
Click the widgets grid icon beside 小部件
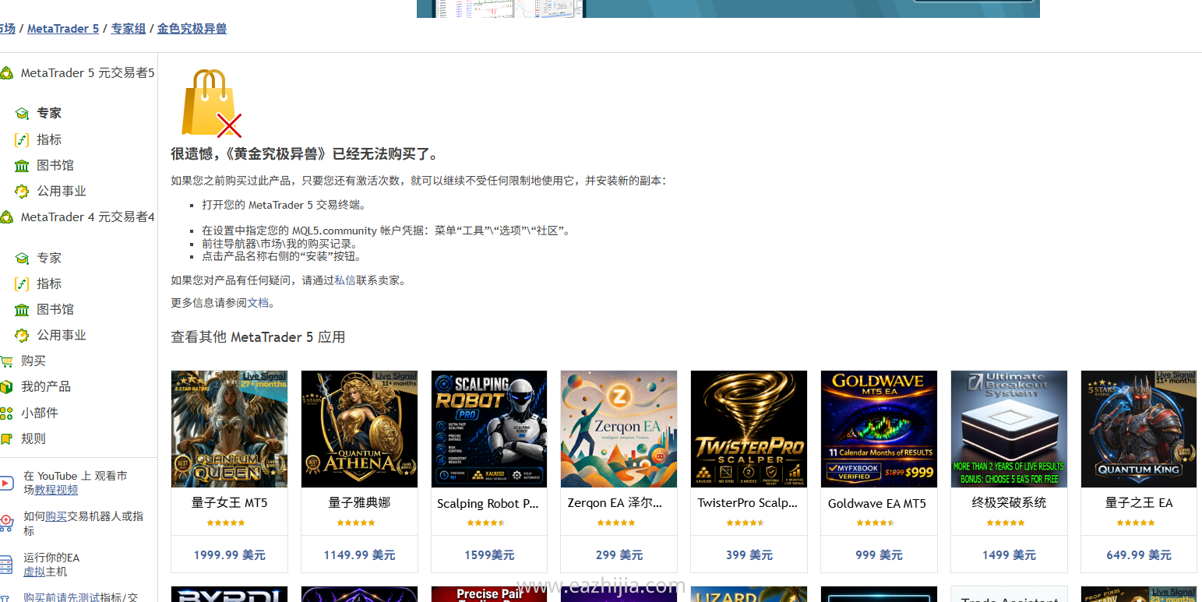(x=6, y=414)
